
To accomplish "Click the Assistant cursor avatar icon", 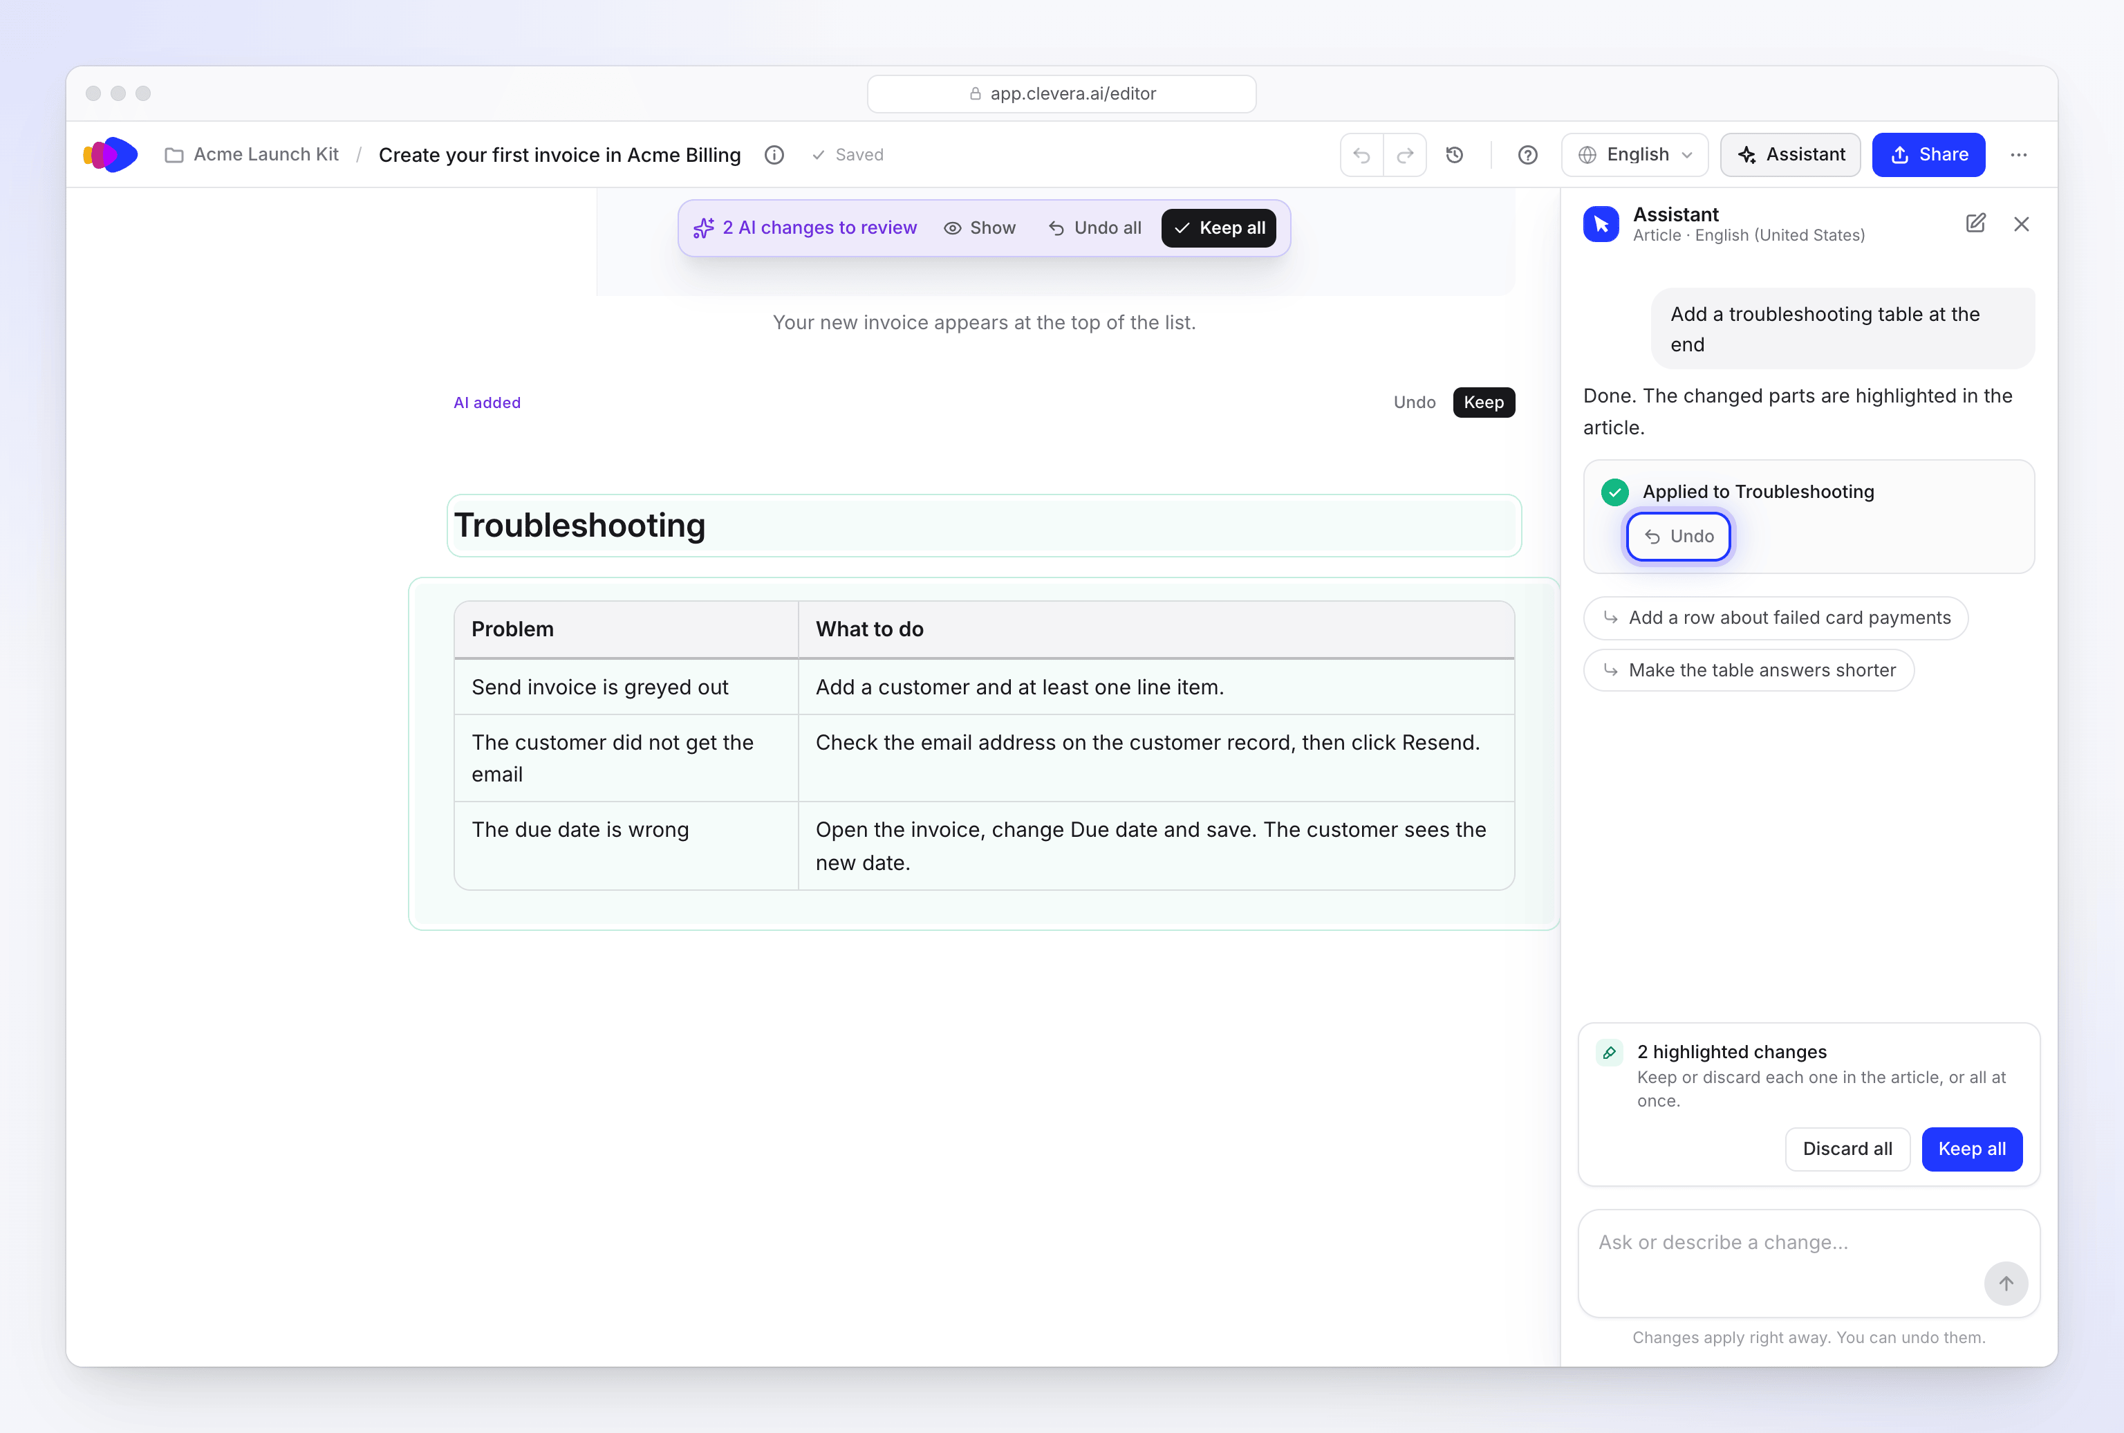I will [x=1601, y=224].
